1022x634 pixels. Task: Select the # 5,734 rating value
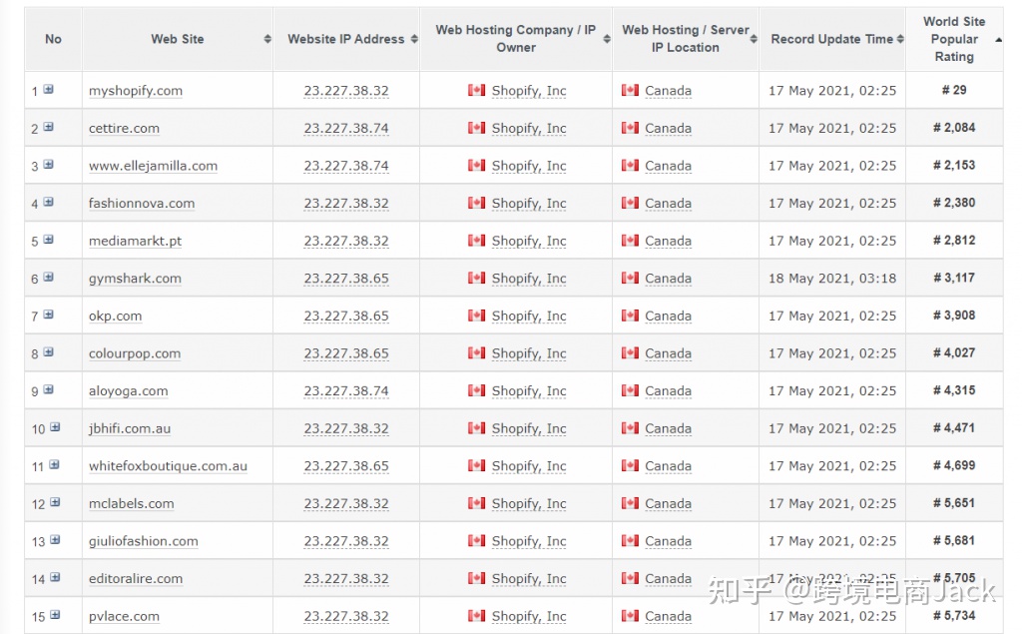click(x=954, y=616)
